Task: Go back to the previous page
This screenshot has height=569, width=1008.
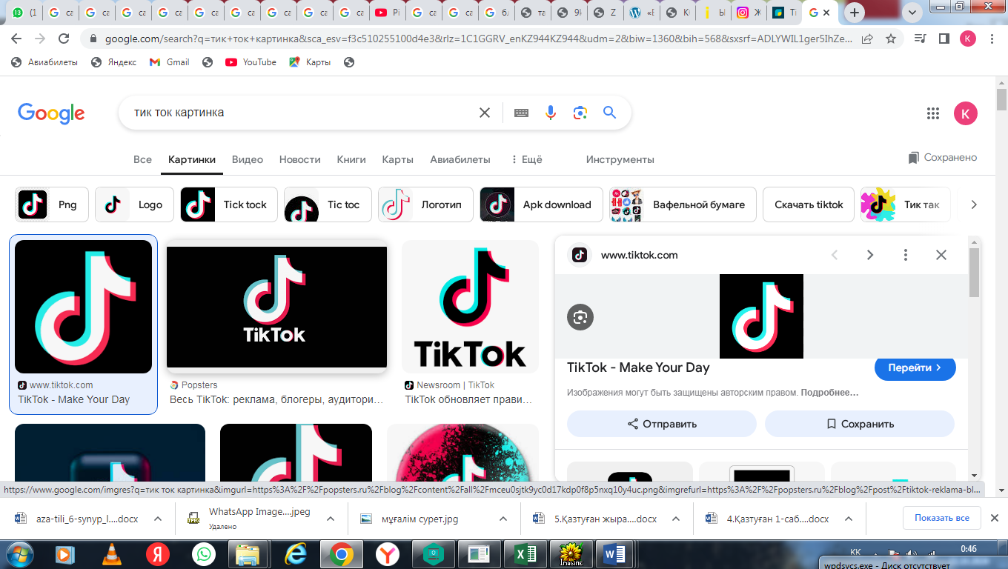Action: tap(16, 39)
